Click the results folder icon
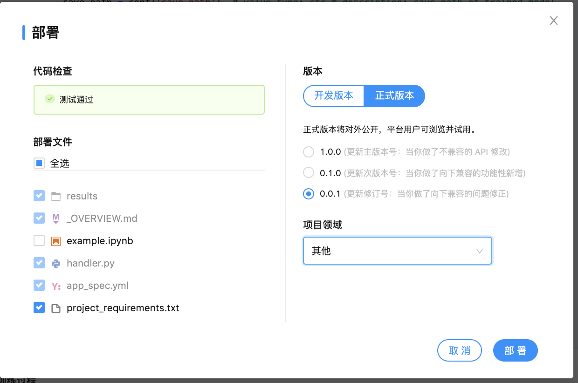 click(56, 196)
